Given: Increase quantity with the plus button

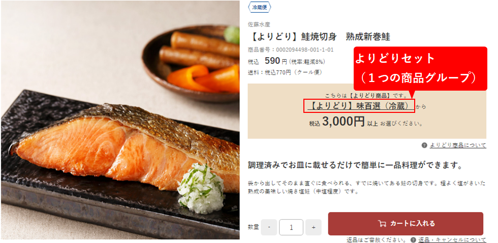Looking at the screenshot, I should point(314,227).
